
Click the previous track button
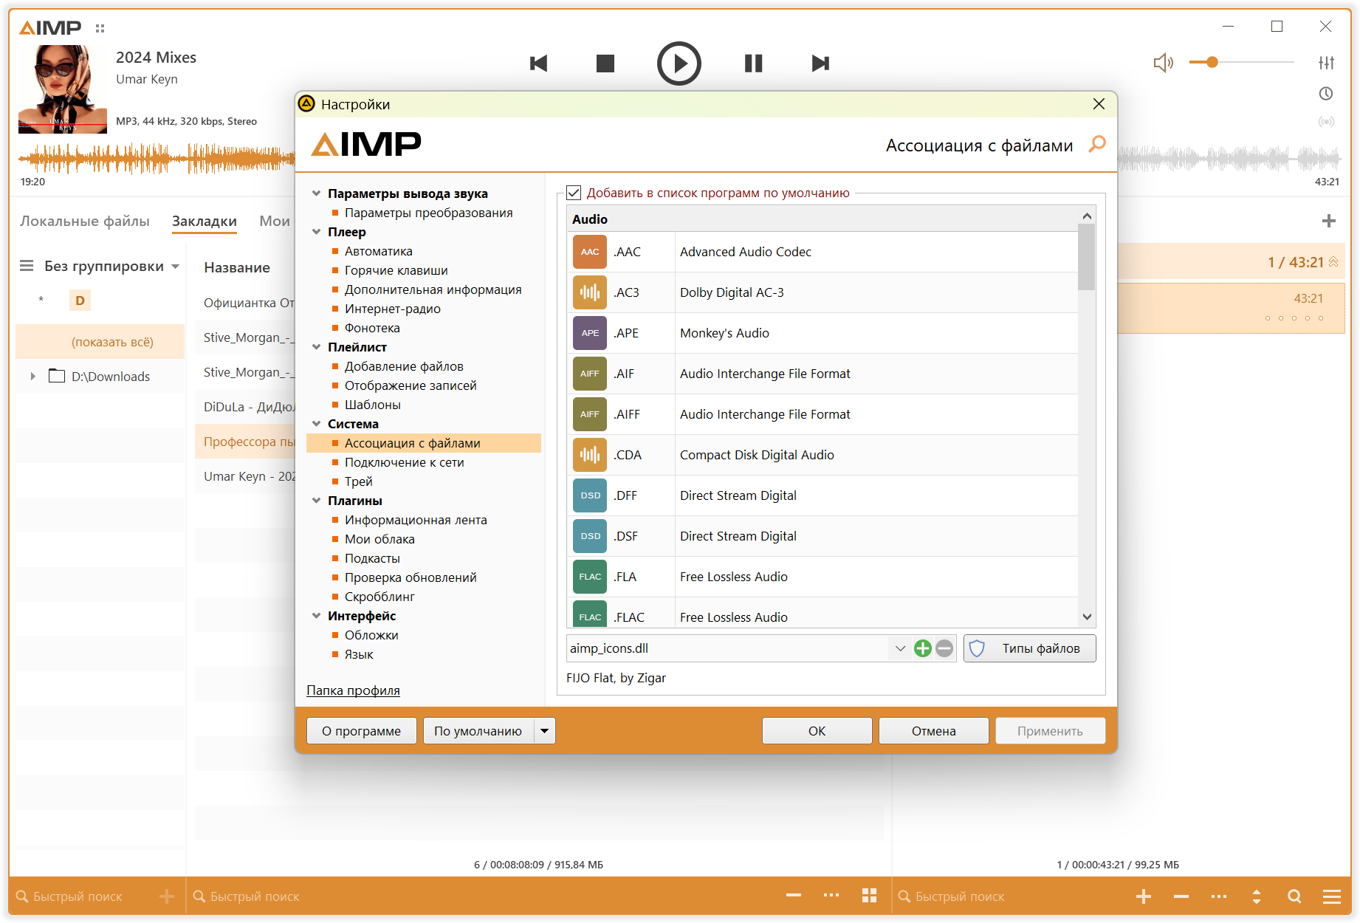click(539, 64)
